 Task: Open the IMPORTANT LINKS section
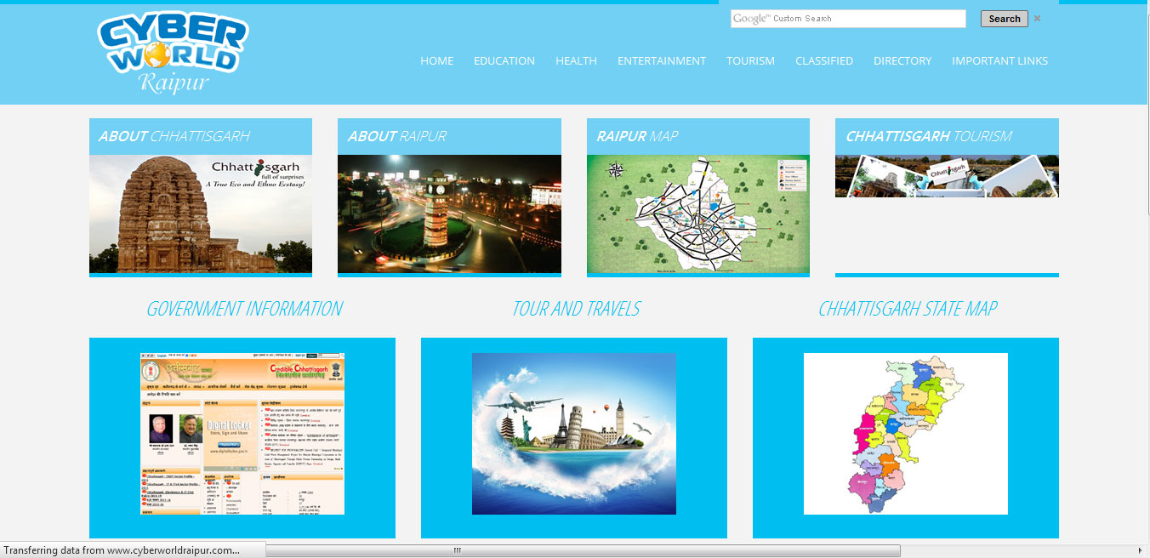pos(1000,60)
